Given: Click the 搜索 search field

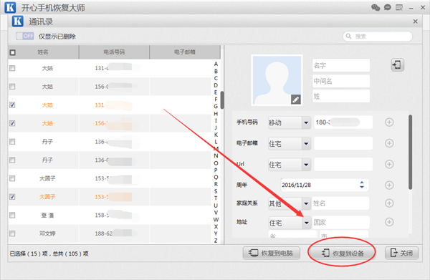Looking at the screenshot, I should (378, 37).
